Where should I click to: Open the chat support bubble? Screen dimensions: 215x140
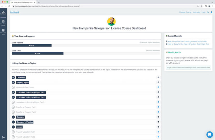(x=209, y=135)
